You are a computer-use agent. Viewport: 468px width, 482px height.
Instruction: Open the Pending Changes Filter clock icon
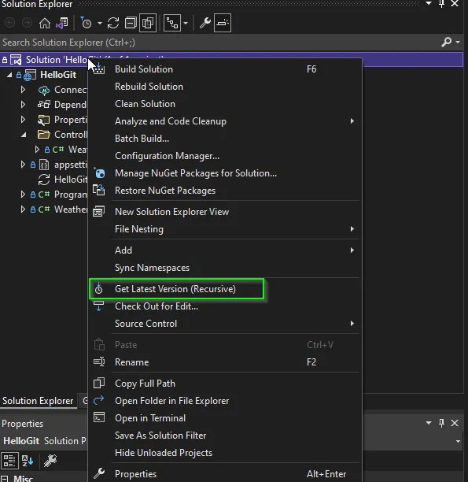[x=87, y=23]
